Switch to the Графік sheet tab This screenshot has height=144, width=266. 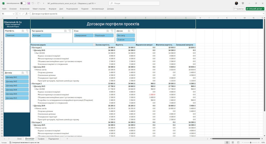click(x=41, y=139)
